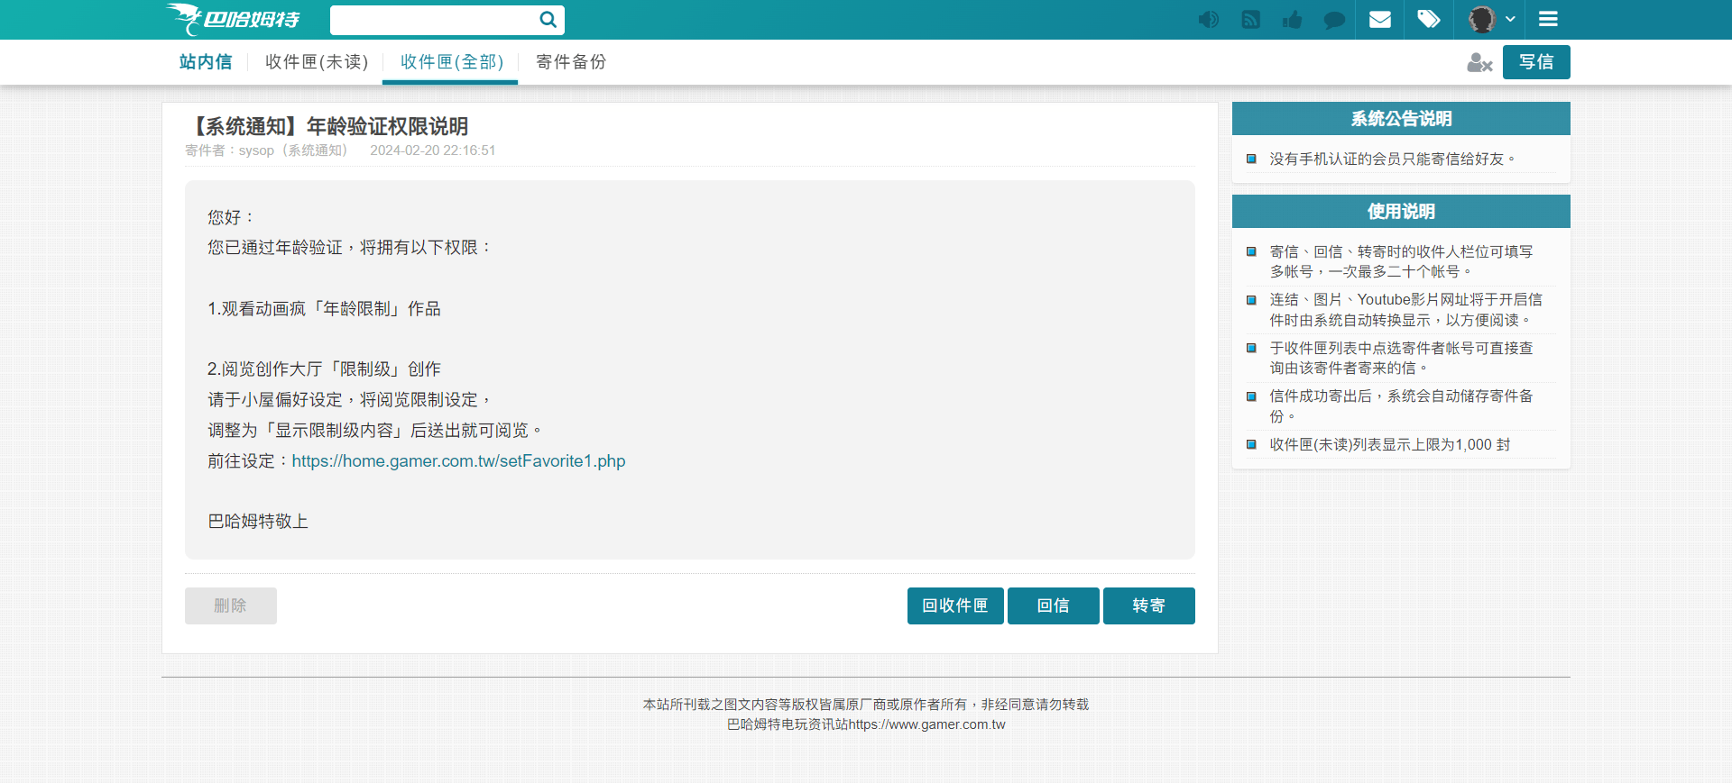Image resolution: width=1732 pixels, height=783 pixels.
Task: Click the 回信 reply button
Action: (x=1054, y=605)
